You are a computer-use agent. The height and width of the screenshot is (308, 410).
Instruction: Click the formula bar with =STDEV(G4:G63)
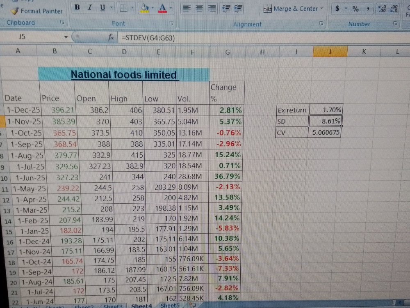264,38
